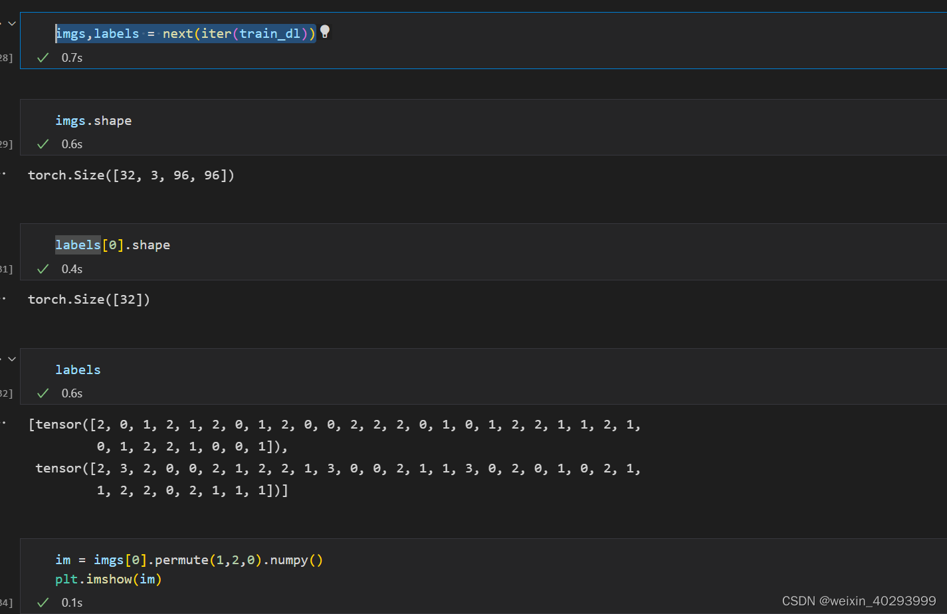947x614 pixels.
Task: Click second tensor output line starting tensor([2, 3
Action: [x=338, y=468]
